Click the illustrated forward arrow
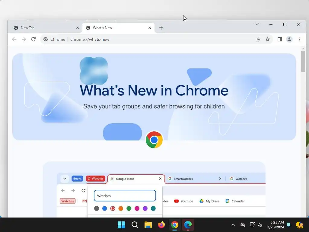The width and height of the screenshot is (309, 232). (x=73, y=190)
